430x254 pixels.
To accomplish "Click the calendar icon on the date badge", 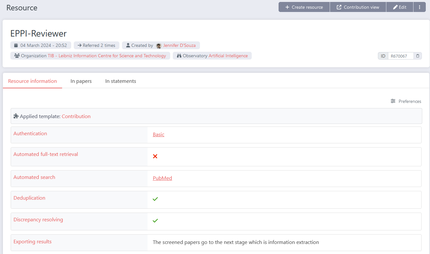I will (16, 45).
